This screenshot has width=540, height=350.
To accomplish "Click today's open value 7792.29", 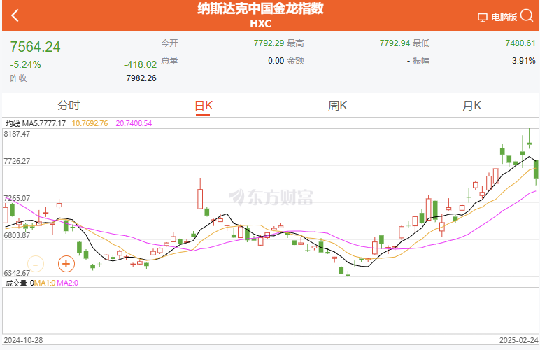I will click(x=269, y=43).
